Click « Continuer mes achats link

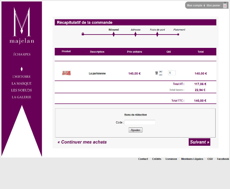point(82,142)
